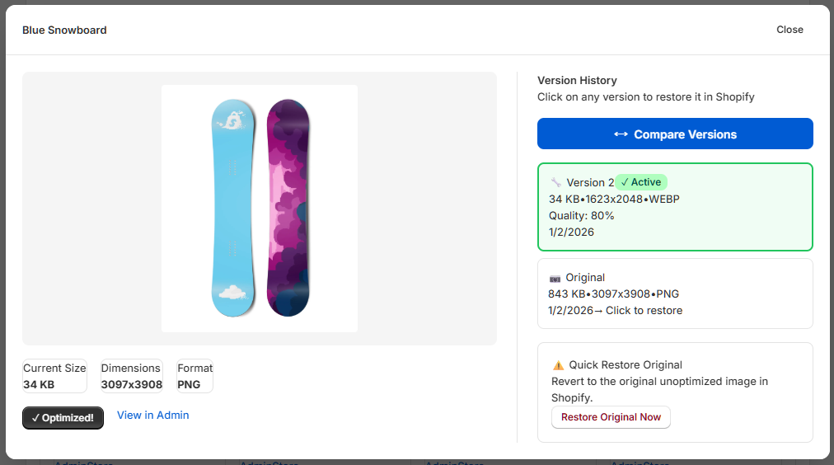The height and width of the screenshot is (465, 834).
Task: Click the blue snowboard in the preview
Action: [233, 208]
